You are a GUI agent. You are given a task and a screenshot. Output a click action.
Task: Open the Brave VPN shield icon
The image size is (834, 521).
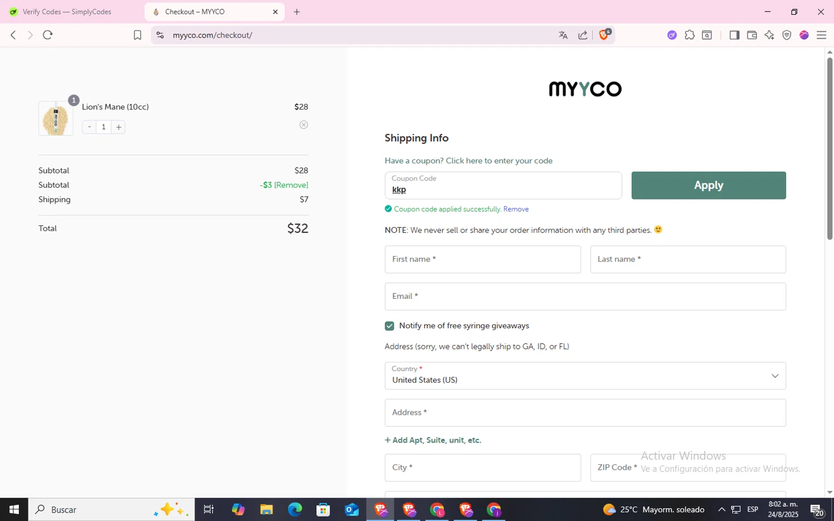click(x=787, y=35)
